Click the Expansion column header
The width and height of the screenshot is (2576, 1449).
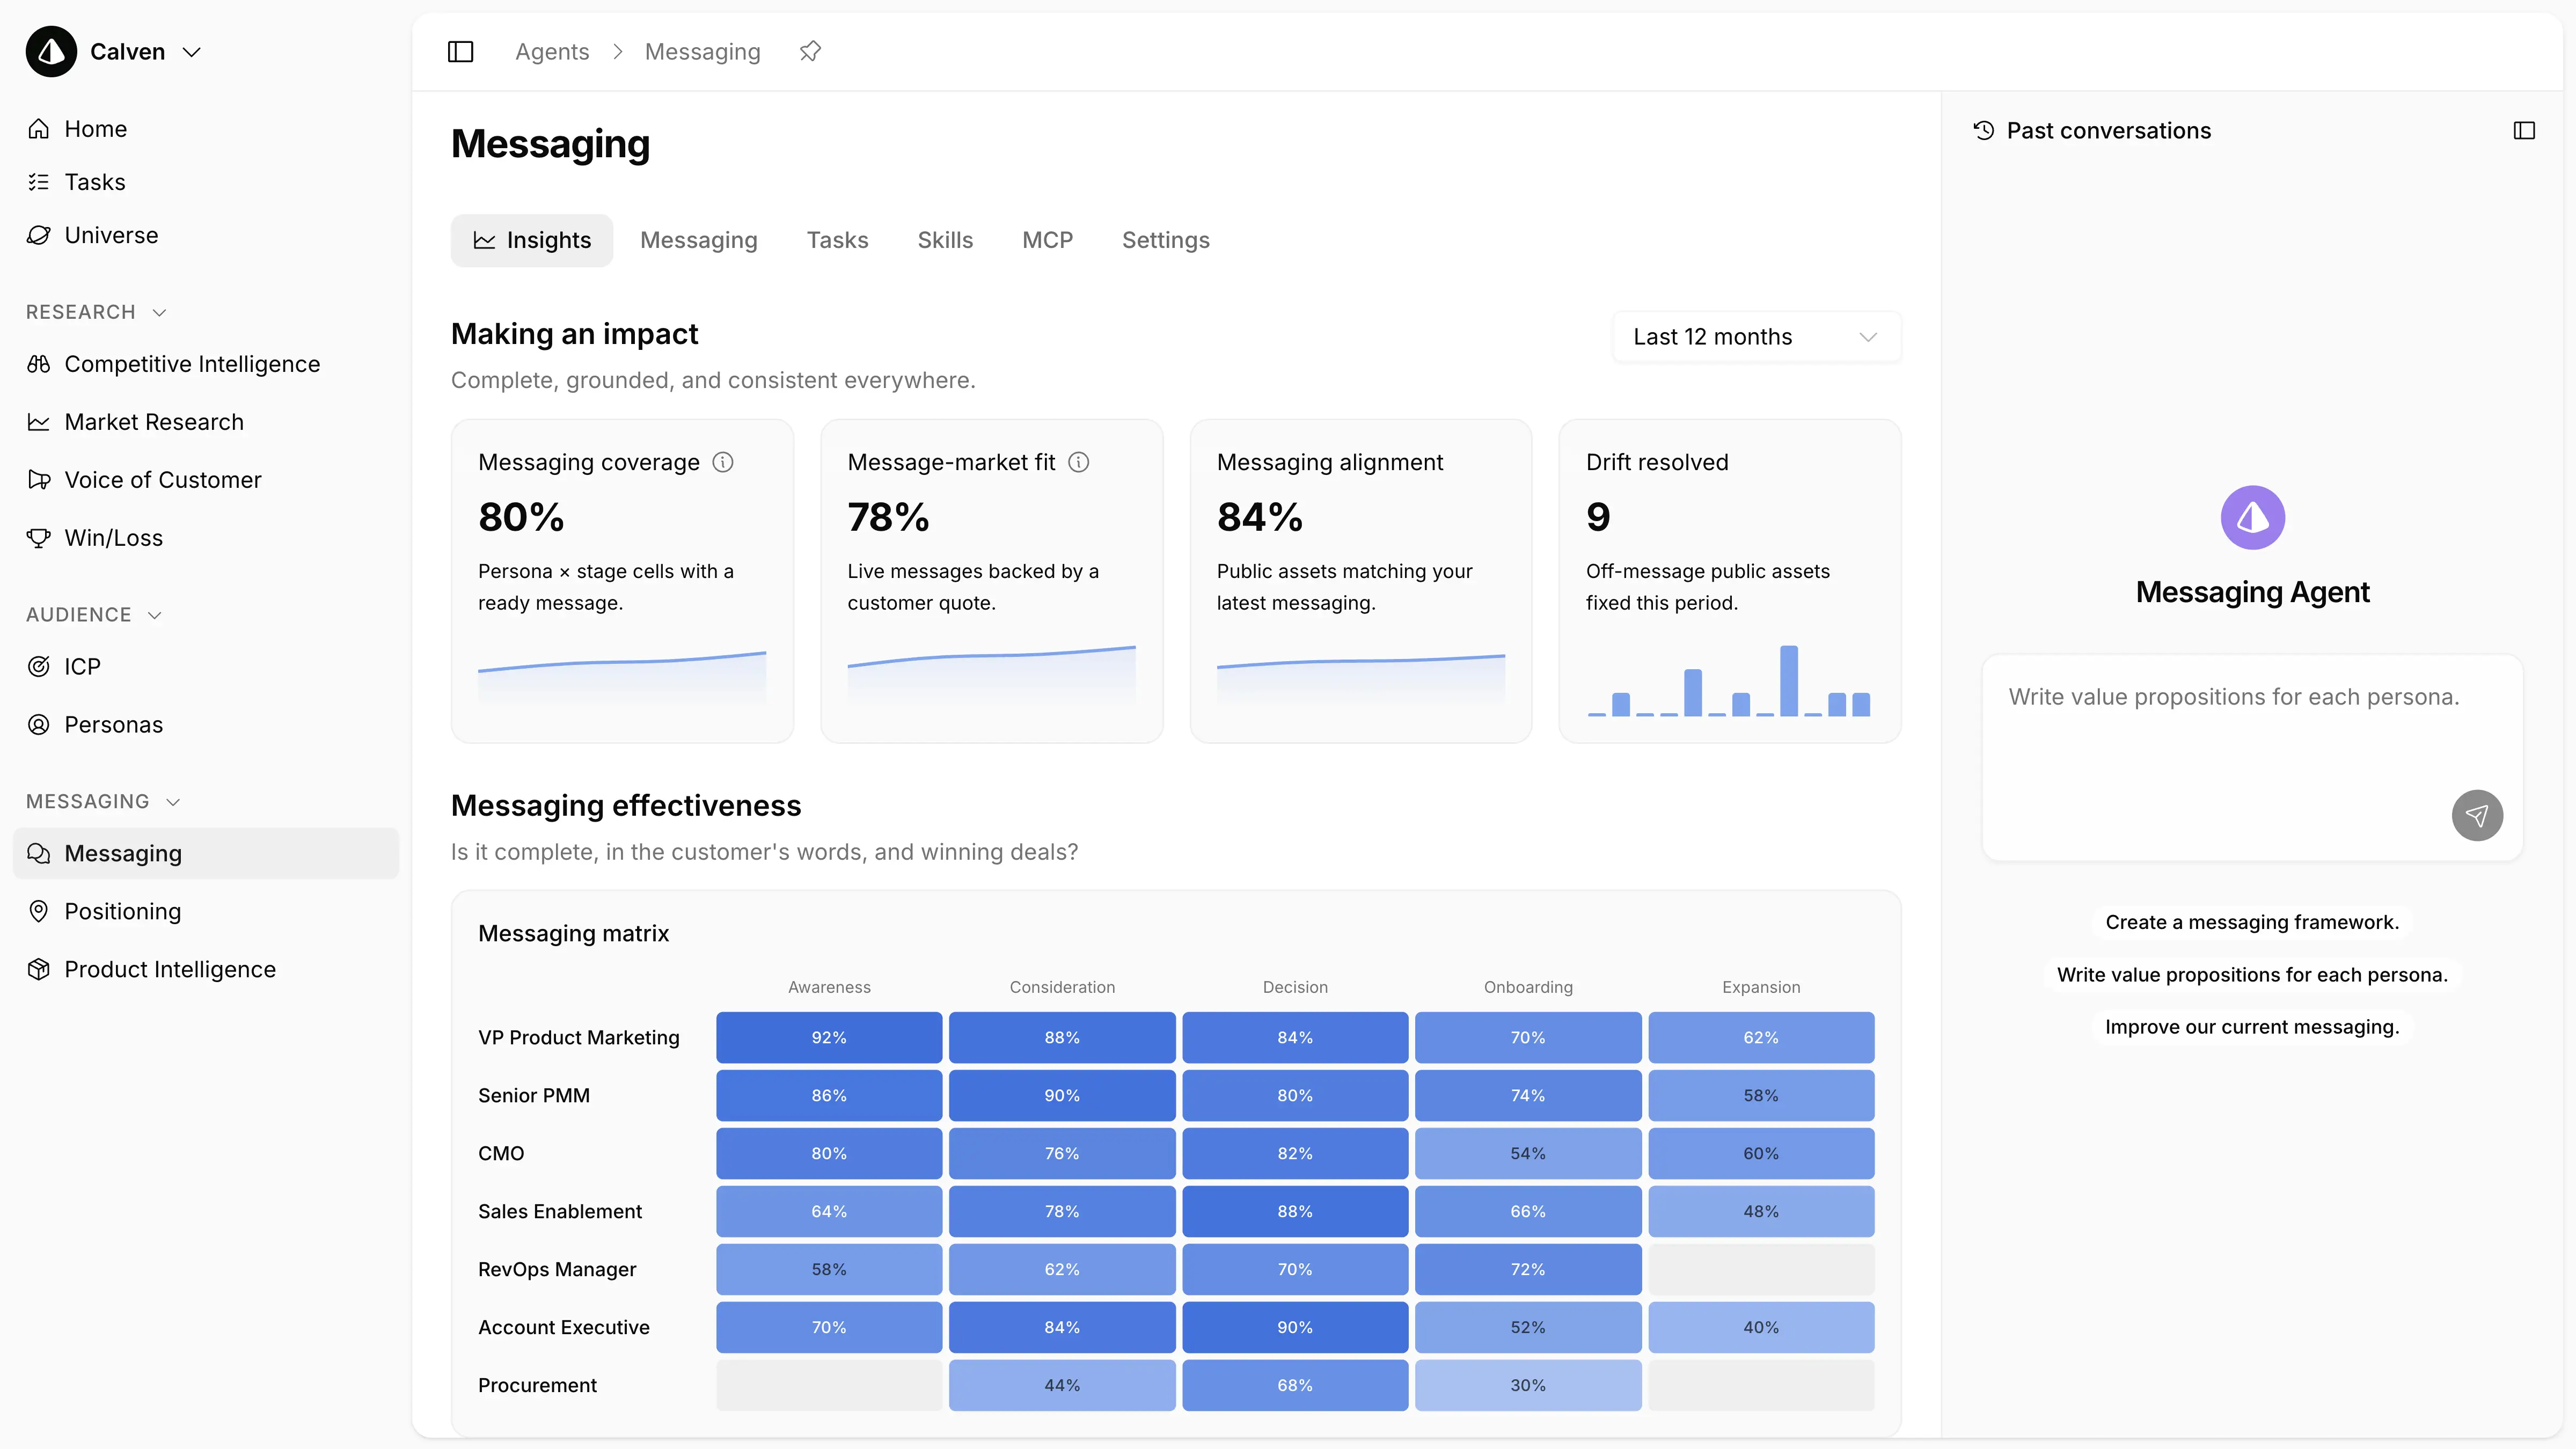point(1761,987)
